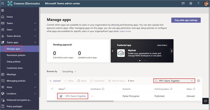Click the Published status cell

[x=159, y=96]
